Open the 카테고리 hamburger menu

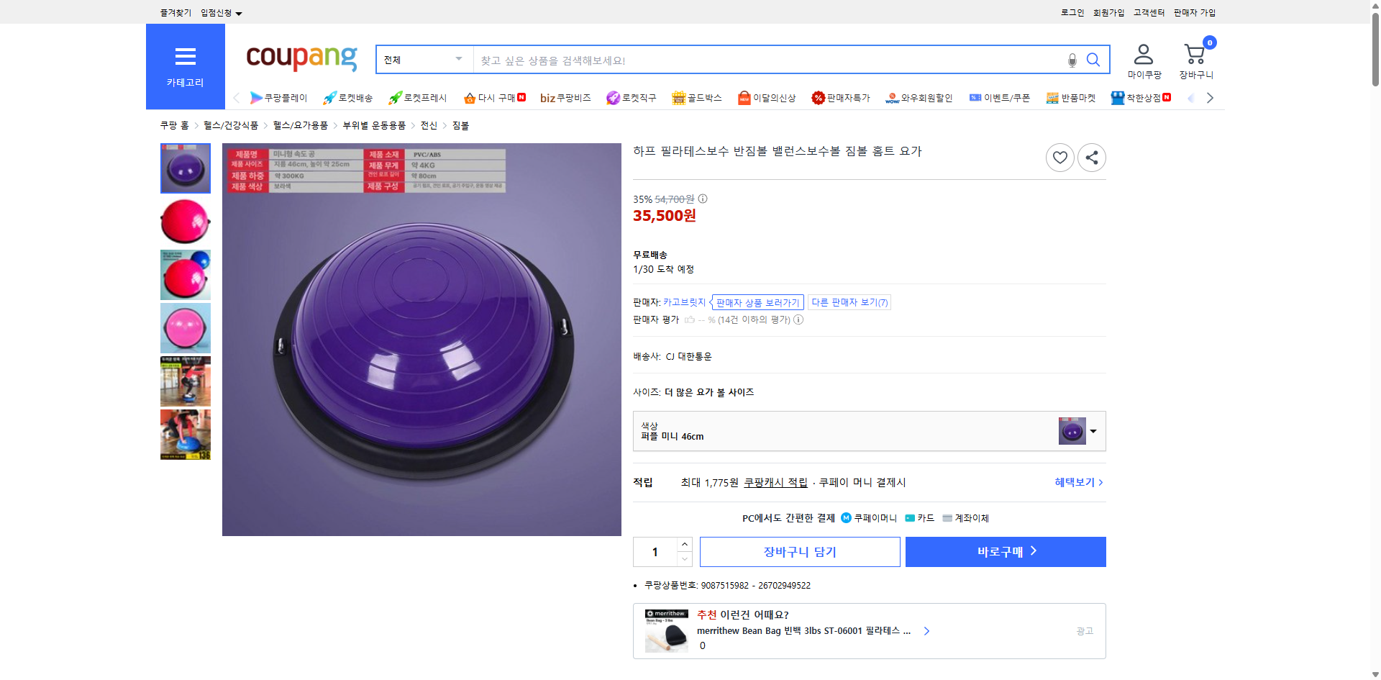click(185, 57)
